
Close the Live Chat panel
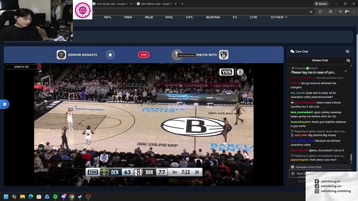pyautogui.click(x=347, y=51)
